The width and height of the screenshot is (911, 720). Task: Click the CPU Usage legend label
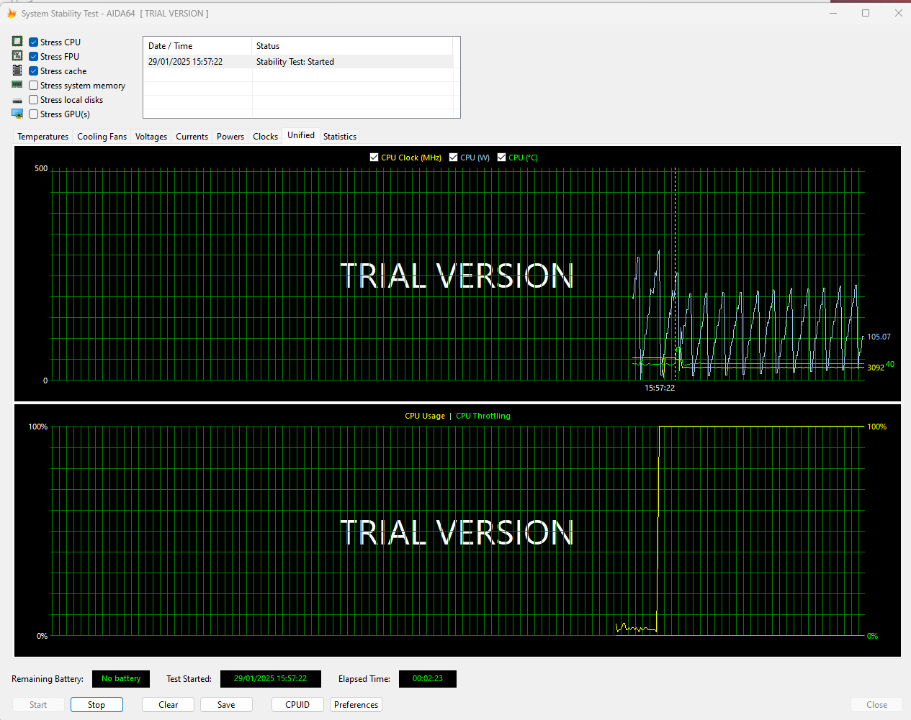(425, 416)
